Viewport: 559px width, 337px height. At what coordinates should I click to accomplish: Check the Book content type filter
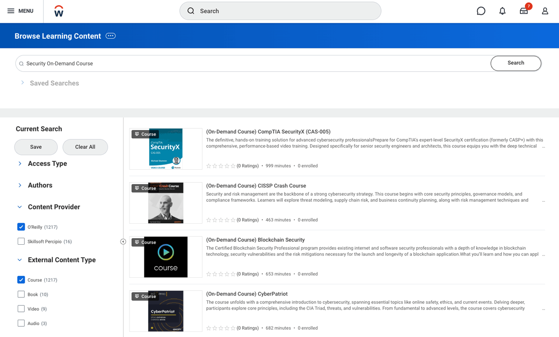click(x=21, y=295)
